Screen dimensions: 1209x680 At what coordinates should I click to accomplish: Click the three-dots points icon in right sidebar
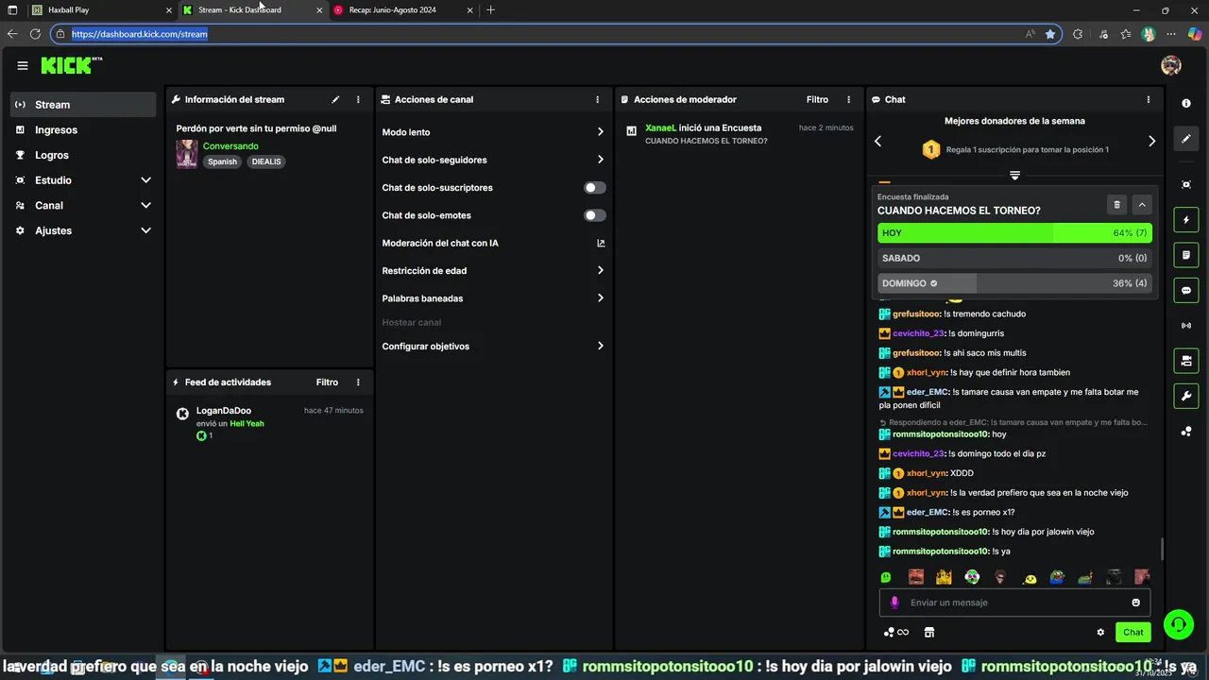click(x=1186, y=432)
